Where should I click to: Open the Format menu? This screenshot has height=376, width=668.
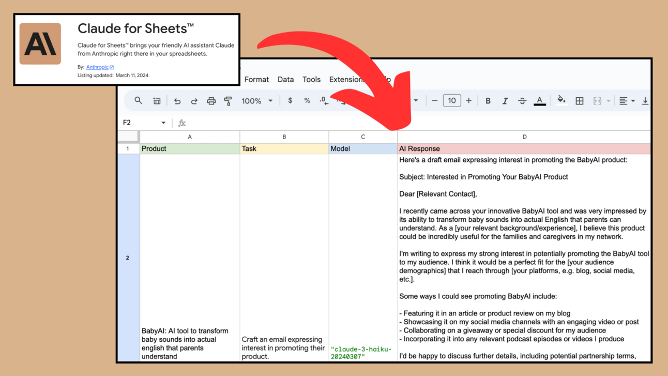click(256, 80)
